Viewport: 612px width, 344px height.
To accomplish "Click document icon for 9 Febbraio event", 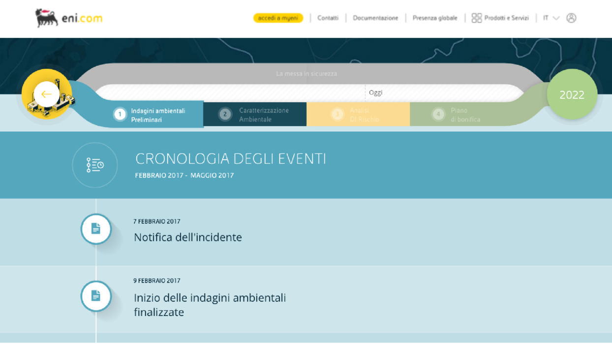I will 96,295.
